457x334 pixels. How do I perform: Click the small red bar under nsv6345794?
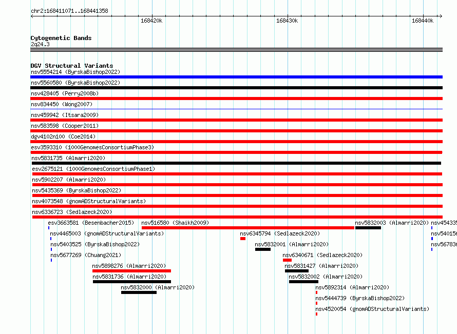point(243,239)
